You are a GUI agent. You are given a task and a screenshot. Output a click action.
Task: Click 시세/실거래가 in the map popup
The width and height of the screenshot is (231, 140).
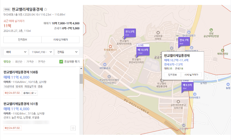pos(191,75)
